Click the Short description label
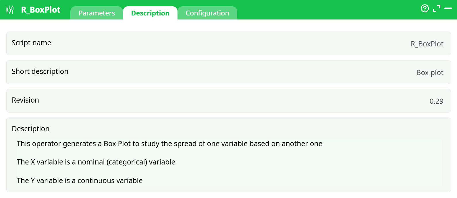This screenshot has width=457, height=198. [x=40, y=71]
